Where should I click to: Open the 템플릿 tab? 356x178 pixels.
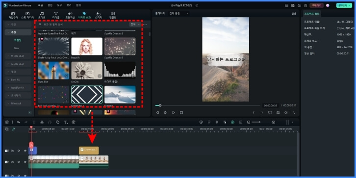(x=113, y=15)
